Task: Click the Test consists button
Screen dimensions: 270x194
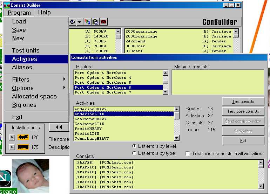Action: coord(243,102)
